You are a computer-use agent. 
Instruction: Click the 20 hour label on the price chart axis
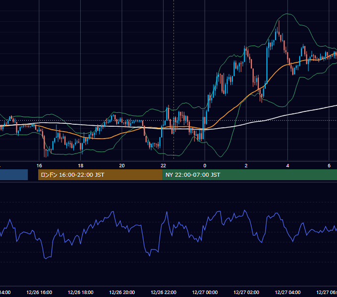[122, 166]
